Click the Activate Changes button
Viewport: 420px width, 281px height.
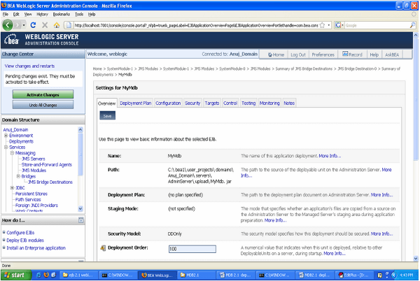43,94
